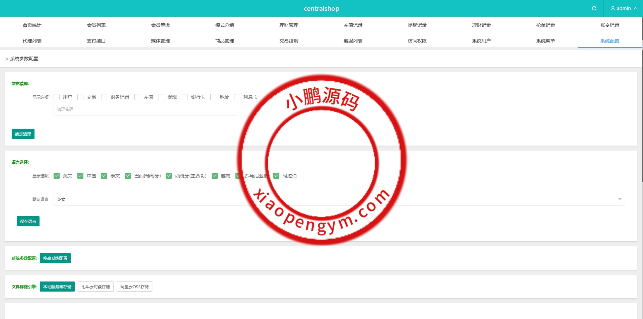Enable the 用户 data cleanup checkbox
Image resolution: width=643 pixels, height=319 pixels.
click(x=57, y=97)
